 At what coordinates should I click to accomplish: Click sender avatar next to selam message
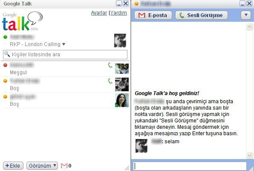[141, 146]
